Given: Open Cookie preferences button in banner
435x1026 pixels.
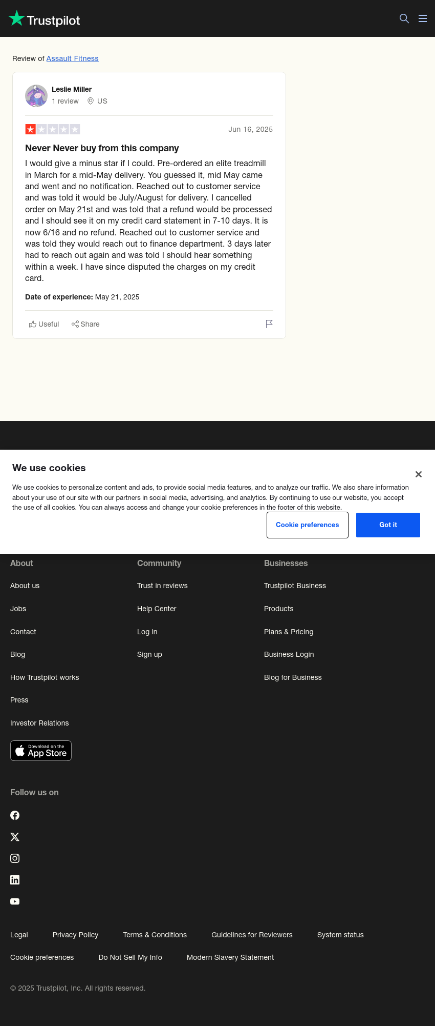Looking at the screenshot, I should click(308, 525).
